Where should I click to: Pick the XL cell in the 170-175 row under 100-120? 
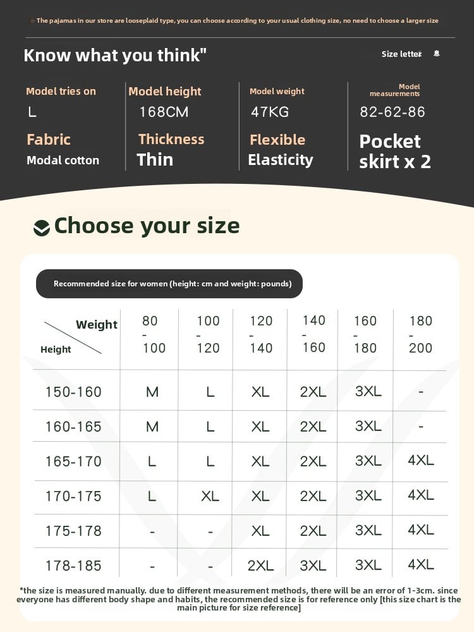(x=210, y=496)
